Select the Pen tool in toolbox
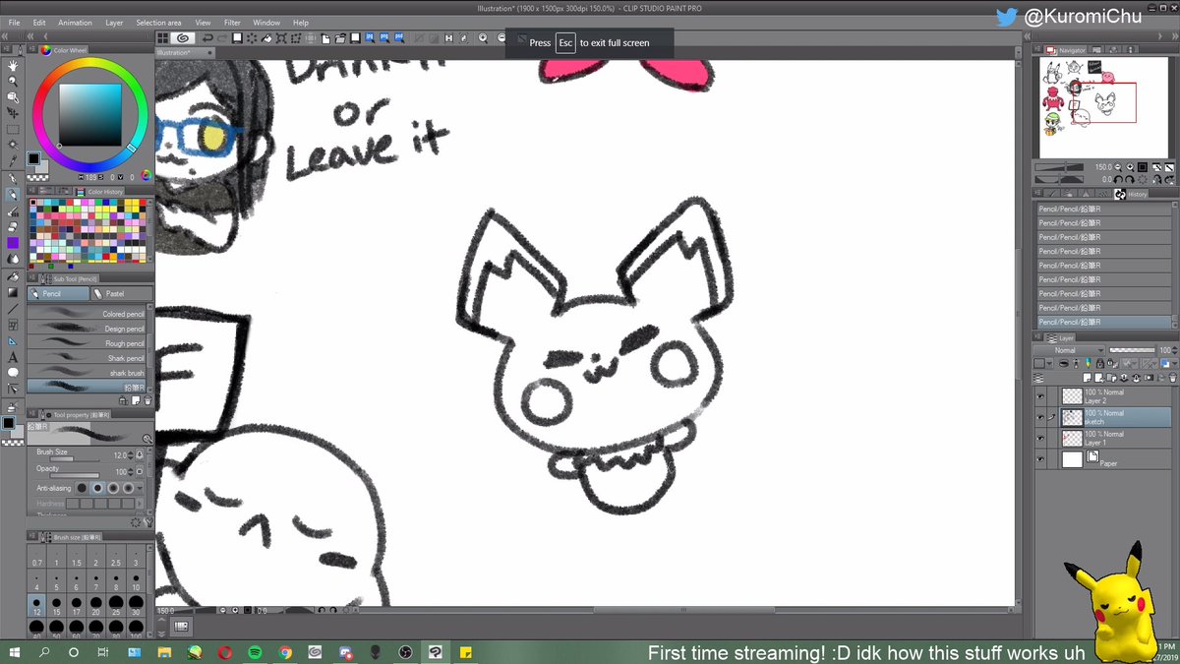The width and height of the screenshot is (1180, 664). point(13,178)
